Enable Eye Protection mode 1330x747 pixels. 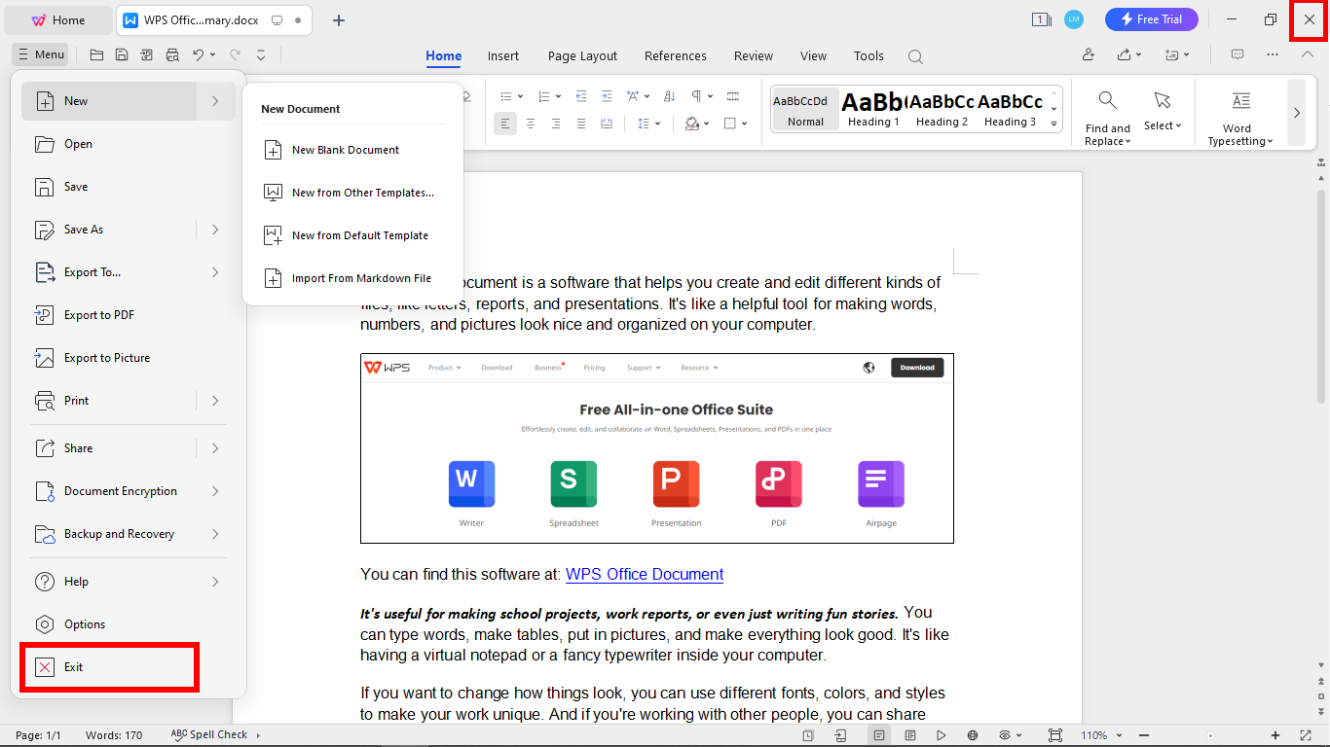[1005, 735]
